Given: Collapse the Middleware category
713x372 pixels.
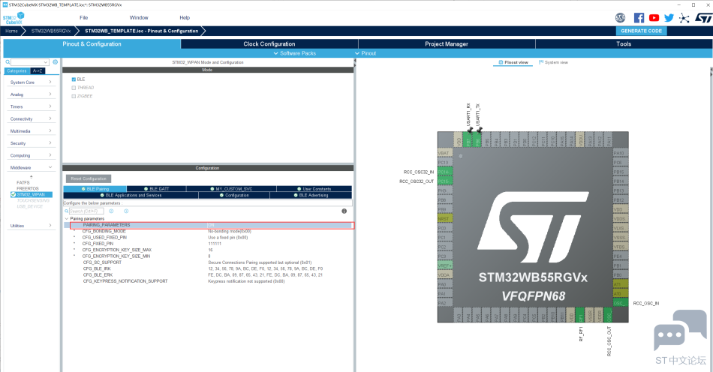Looking at the screenshot, I should tap(31, 167).
